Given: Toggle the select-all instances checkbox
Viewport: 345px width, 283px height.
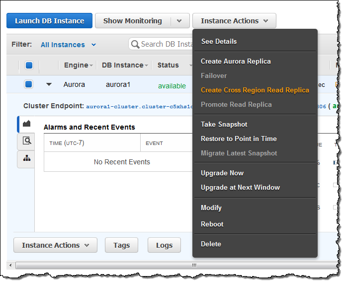Looking at the screenshot, I should [29, 66].
